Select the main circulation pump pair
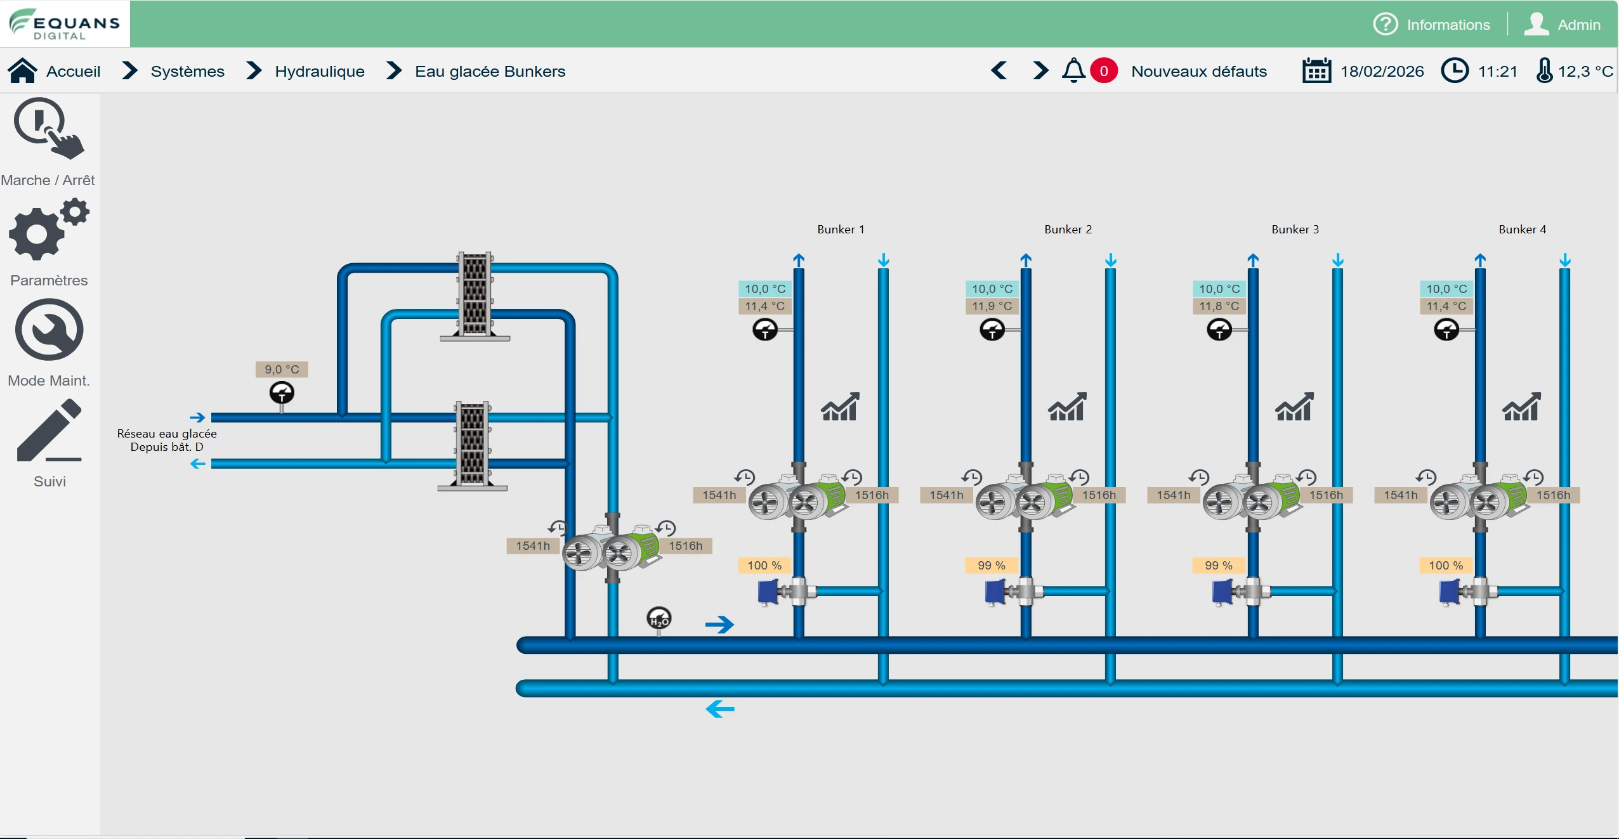The width and height of the screenshot is (1619, 839). (x=612, y=548)
